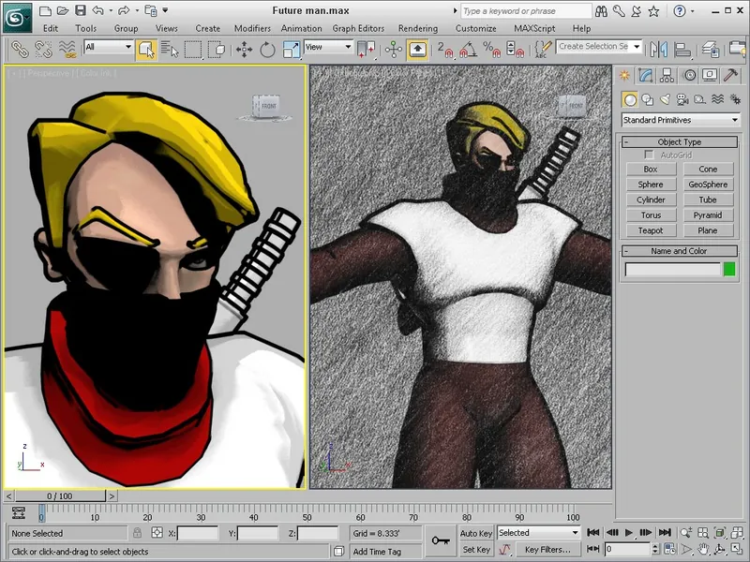Switch to the Utilities panel tab
Screen dimensions: 750x562
tap(731, 75)
